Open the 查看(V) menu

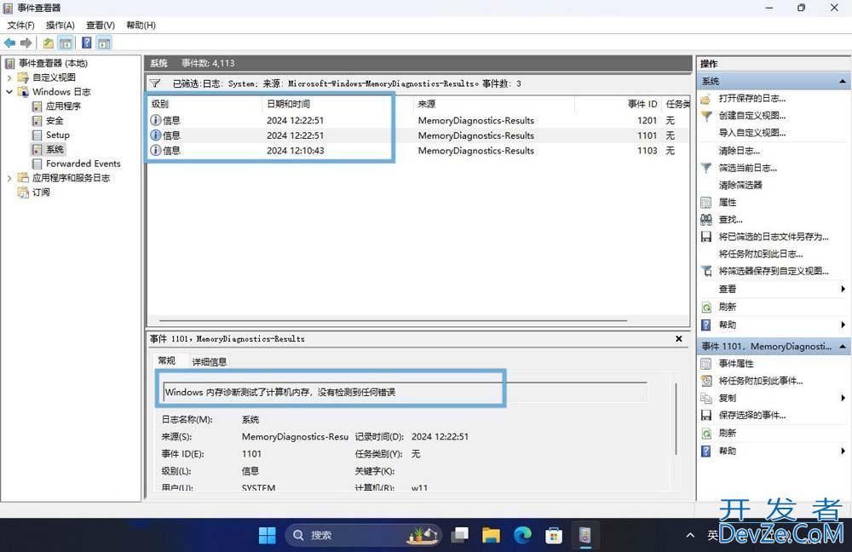(x=100, y=25)
